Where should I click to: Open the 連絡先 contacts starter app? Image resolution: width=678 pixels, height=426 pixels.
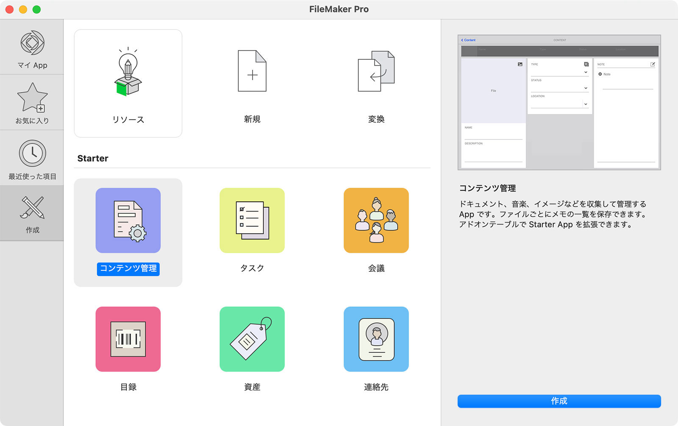point(375,339)
